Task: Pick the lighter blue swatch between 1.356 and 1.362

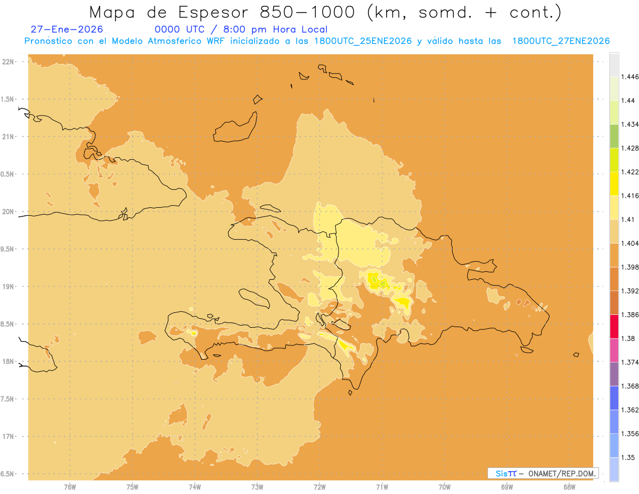Action: (x=614, y=422)
